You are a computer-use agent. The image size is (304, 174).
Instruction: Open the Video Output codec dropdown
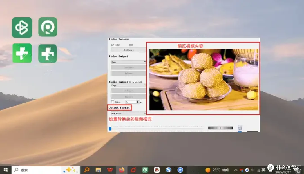tap(128, 62)
